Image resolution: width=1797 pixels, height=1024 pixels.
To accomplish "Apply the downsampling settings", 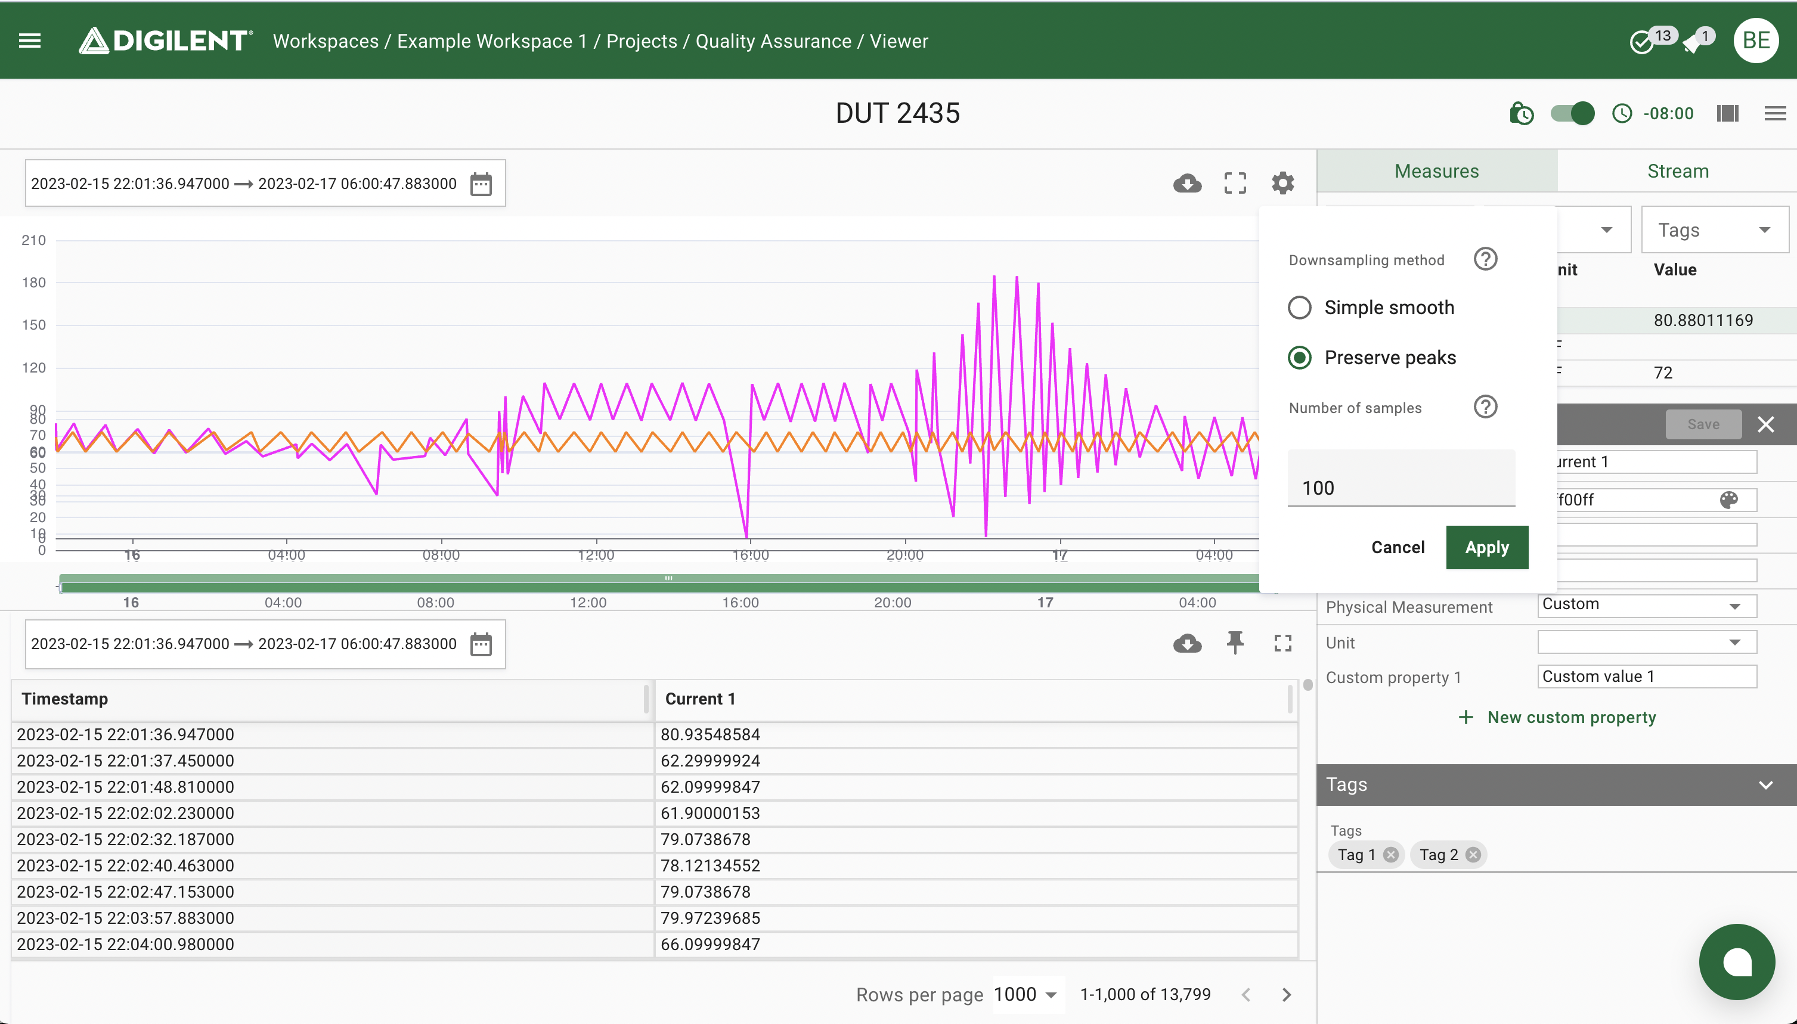I will pyautogui.click(x=1487, y=547).
